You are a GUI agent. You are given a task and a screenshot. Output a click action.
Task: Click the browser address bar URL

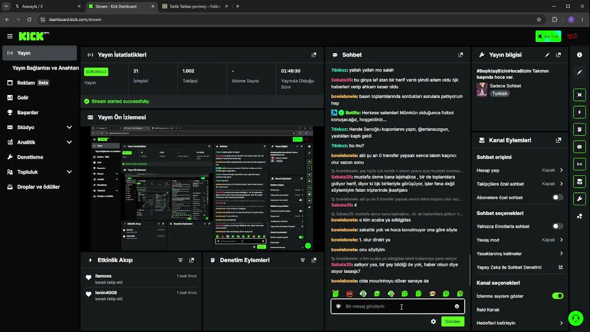click(x=75, y=19)
